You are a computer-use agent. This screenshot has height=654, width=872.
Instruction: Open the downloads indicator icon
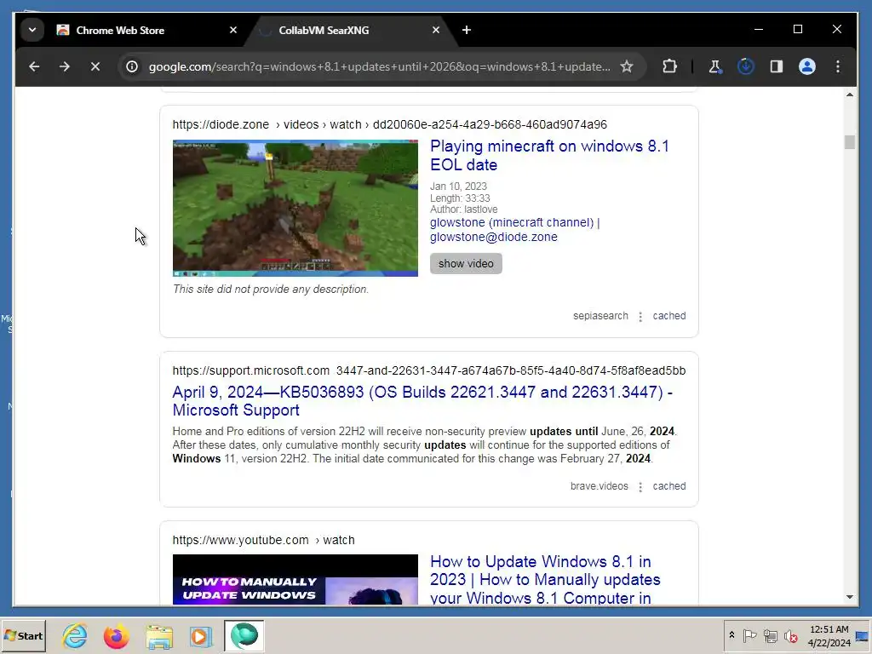coord(745,66)
